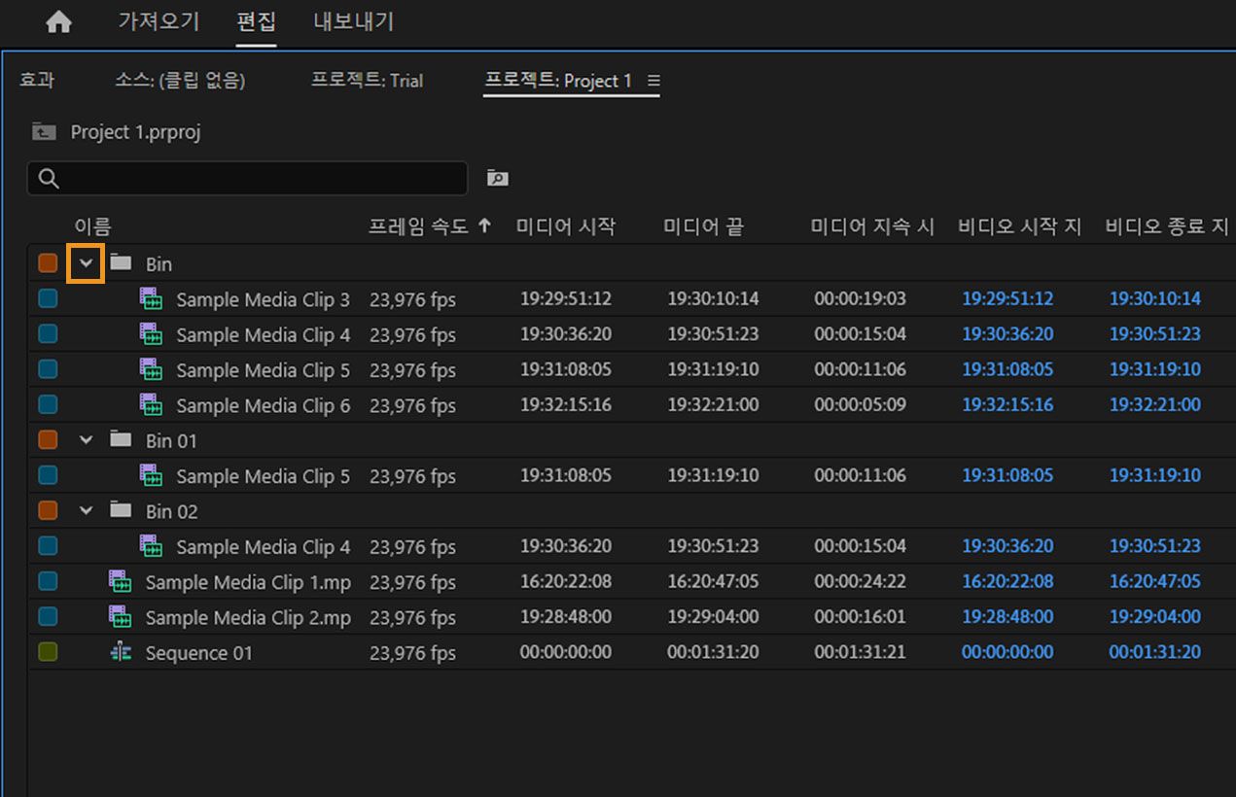1236x797 pixels.
Task: Select Sample Media Clip 6 name
Action: pos(263,405)
